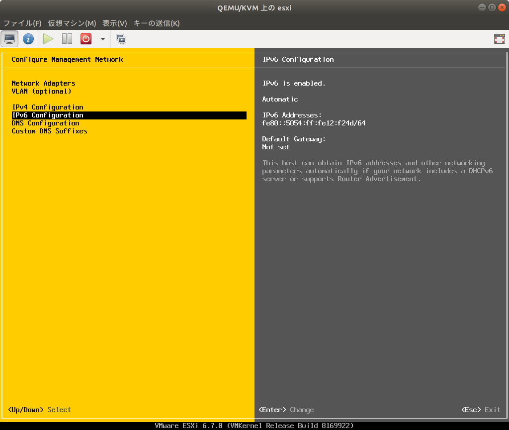509x430 pixels.
Task: Maximize the QEMU/KVM esxi window
Action: pos(492,7)
